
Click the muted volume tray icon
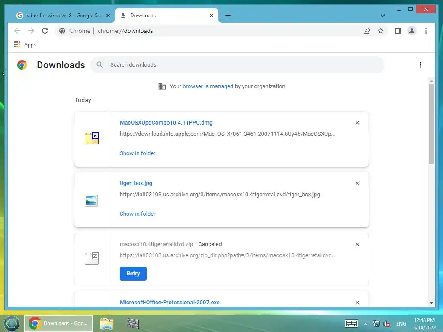pyautogui.click(x=387, y=324)
